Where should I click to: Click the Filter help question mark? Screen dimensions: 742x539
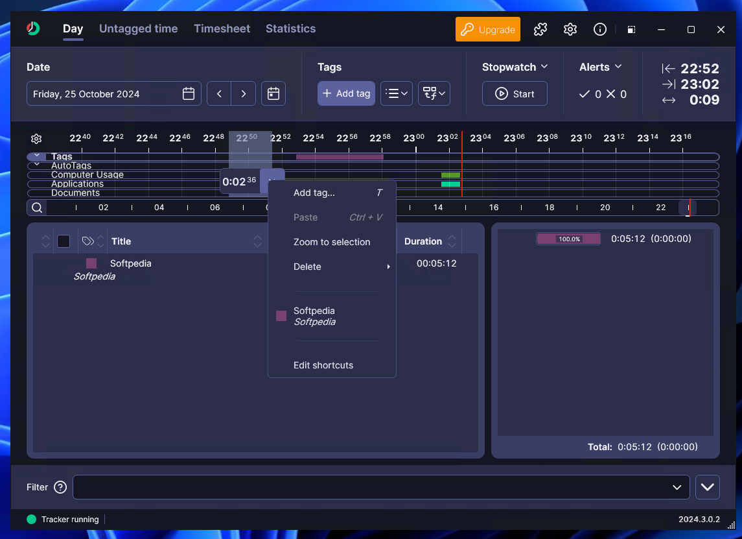60,487
